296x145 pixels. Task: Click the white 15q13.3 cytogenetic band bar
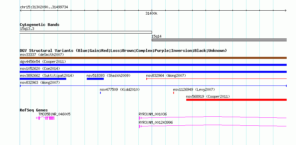tap(86, 32)
